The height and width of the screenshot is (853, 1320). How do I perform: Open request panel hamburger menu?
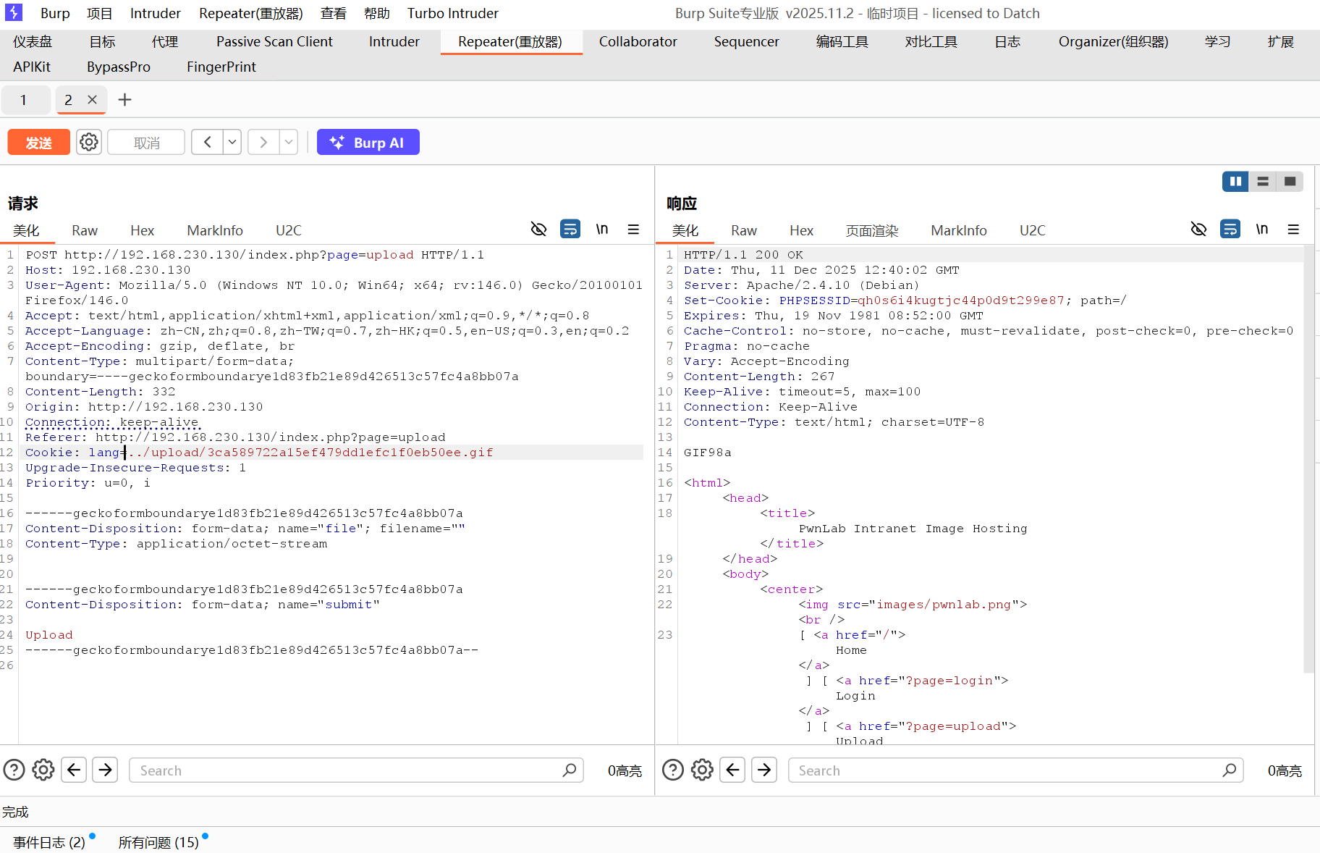coord(633,230)
